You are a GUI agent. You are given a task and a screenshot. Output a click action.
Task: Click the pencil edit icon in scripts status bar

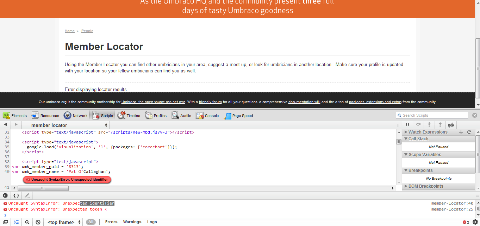(x=27, y=195)
